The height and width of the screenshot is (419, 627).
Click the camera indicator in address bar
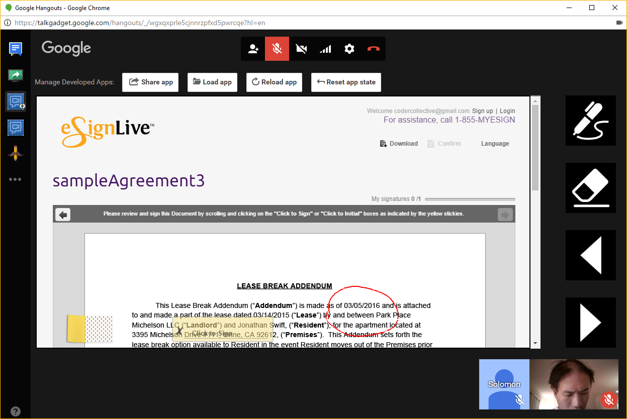pyautogui.click(x=619, y=23)
